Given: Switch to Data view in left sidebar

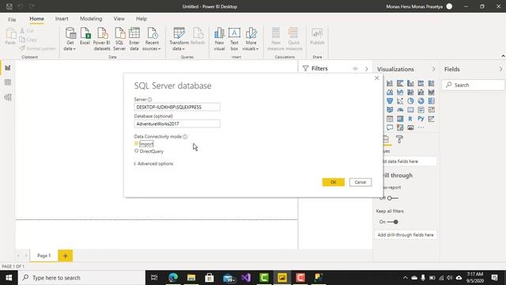Looking at the screenshot, I should (x=8, y=82).
